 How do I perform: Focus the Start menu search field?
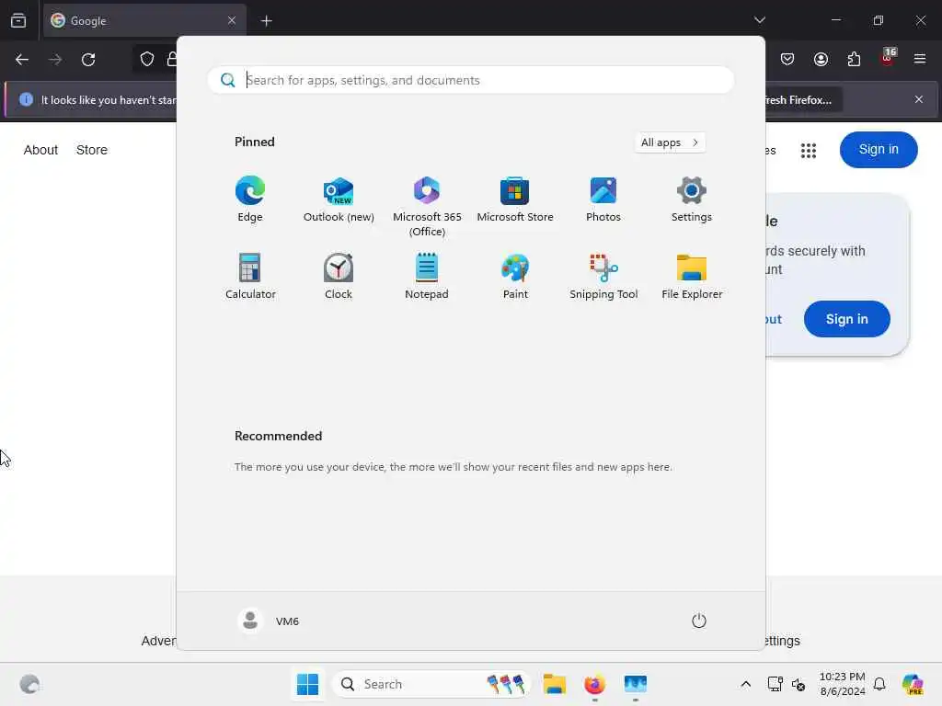[470, 80]
